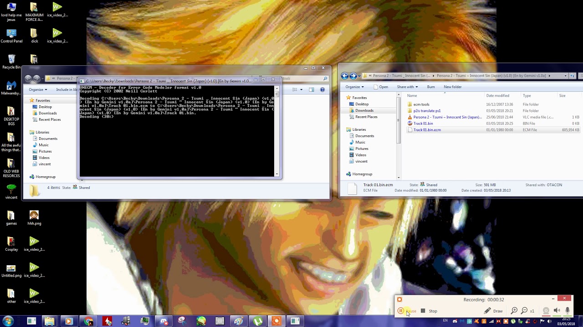Toggle microphone recording in recorder
Screen dimensions: 583x327
[x=568, y=311]
